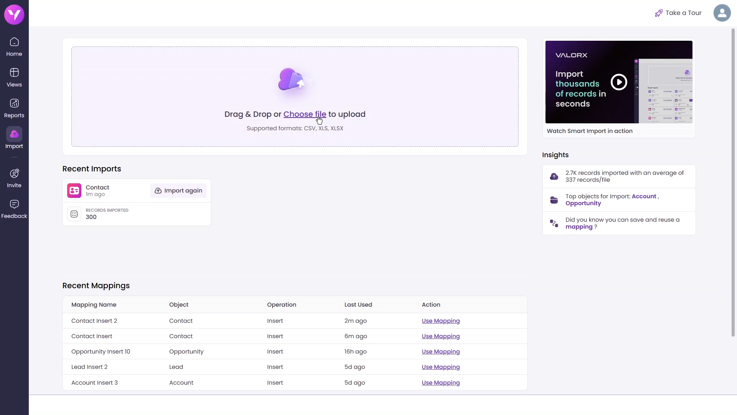Open the Home sidebar icon
Viewport: 737px width, 415px height.
tap(14, 42)
